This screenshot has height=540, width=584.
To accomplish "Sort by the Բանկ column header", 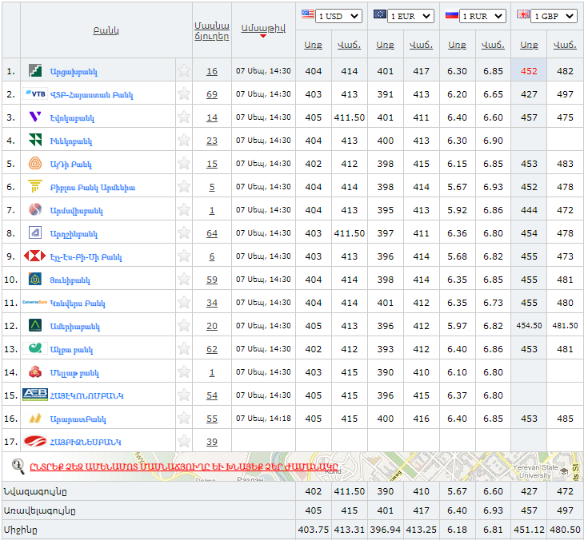I will click(x=106, y=30).
